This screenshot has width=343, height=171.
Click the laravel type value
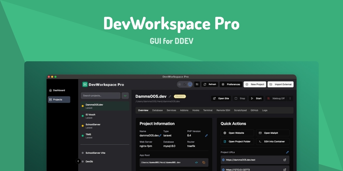click(x=167, y=135)
